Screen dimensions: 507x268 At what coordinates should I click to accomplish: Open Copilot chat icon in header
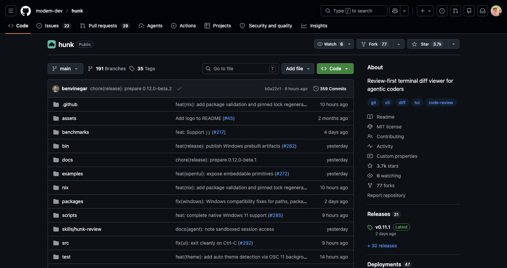point(395,11)
